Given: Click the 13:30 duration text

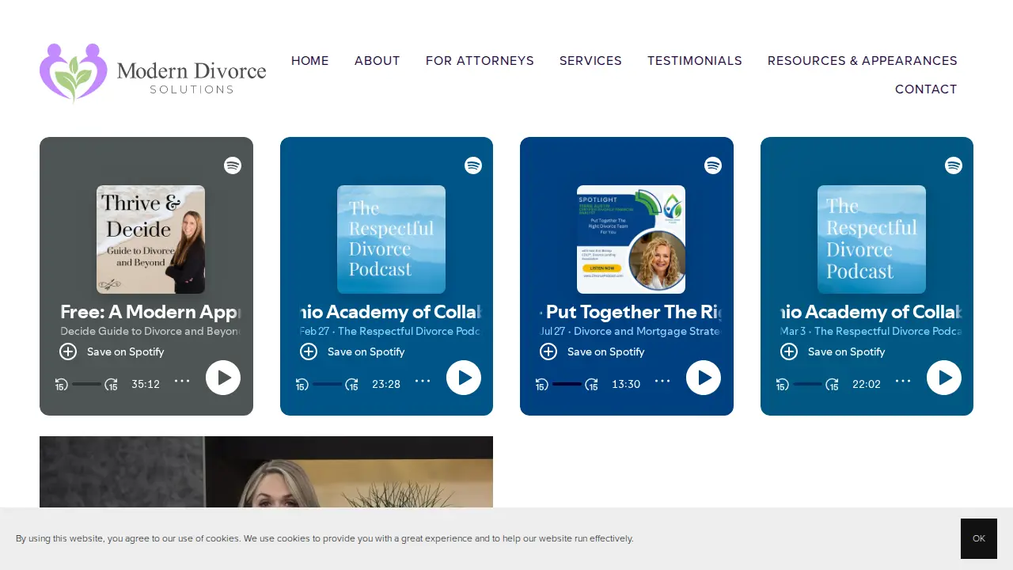Looking at the screenshot, I should 626,385.
